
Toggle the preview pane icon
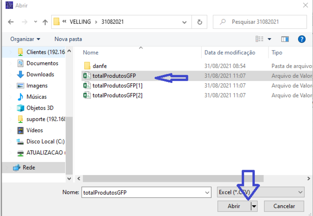[285, 39]
